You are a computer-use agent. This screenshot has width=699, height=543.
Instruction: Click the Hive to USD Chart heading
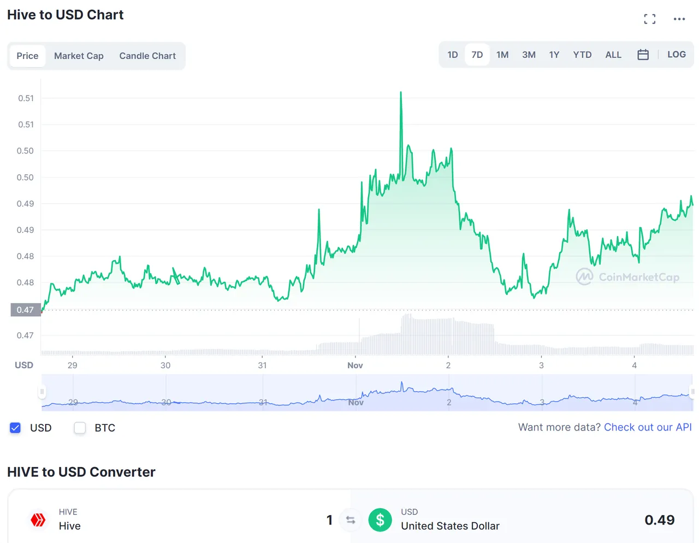66,15
